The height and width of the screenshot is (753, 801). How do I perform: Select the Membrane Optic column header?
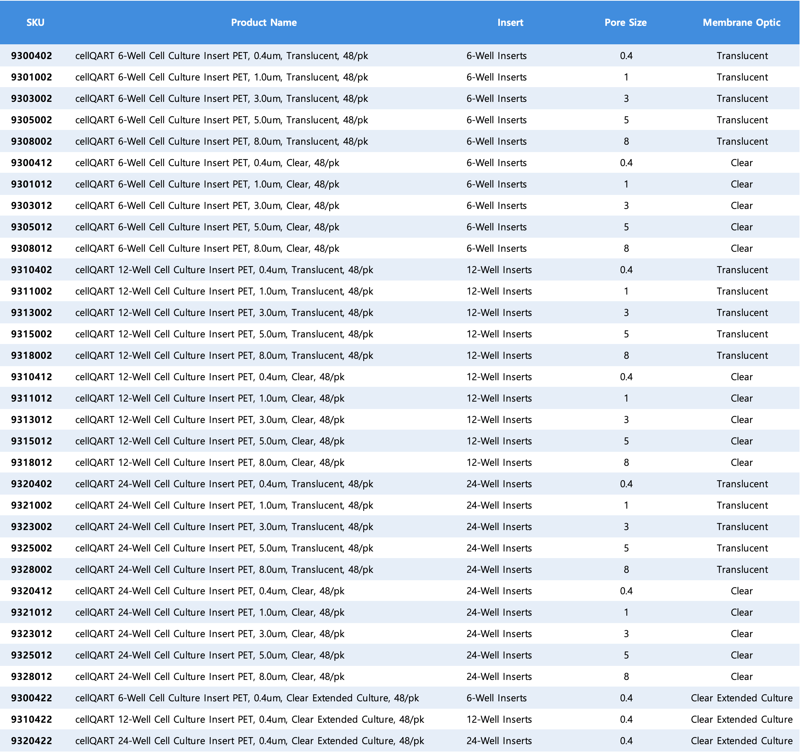741,23
